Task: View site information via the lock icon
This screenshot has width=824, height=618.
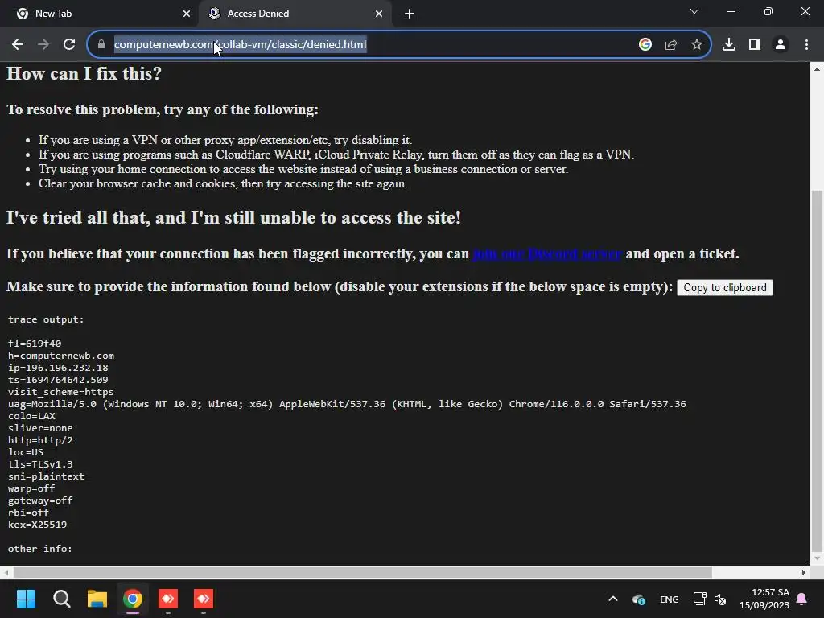Action: (101, 45)
